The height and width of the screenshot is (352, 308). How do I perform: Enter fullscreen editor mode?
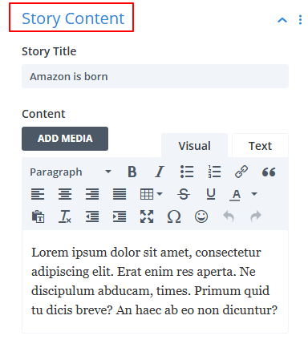coord(147,216)
